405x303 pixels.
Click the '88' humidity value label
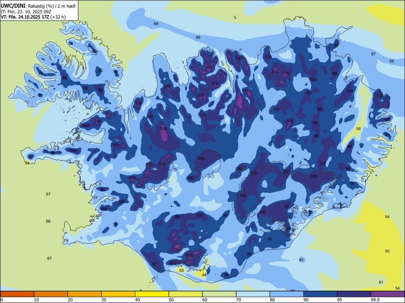point(392,61)
